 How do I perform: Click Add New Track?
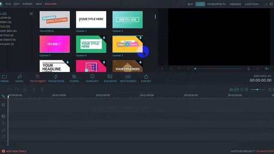click(x=14, y=151)
